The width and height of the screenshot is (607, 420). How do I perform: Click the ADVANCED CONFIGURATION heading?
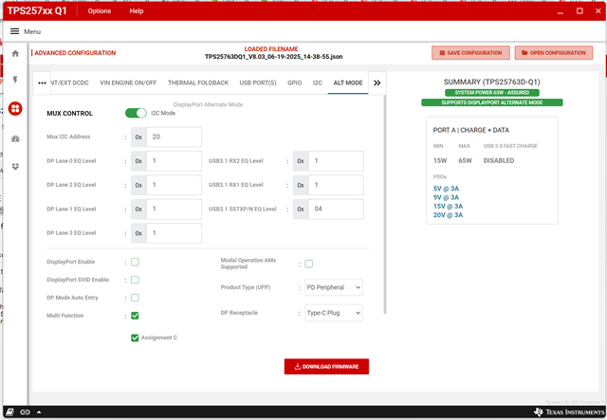point(75,53)
